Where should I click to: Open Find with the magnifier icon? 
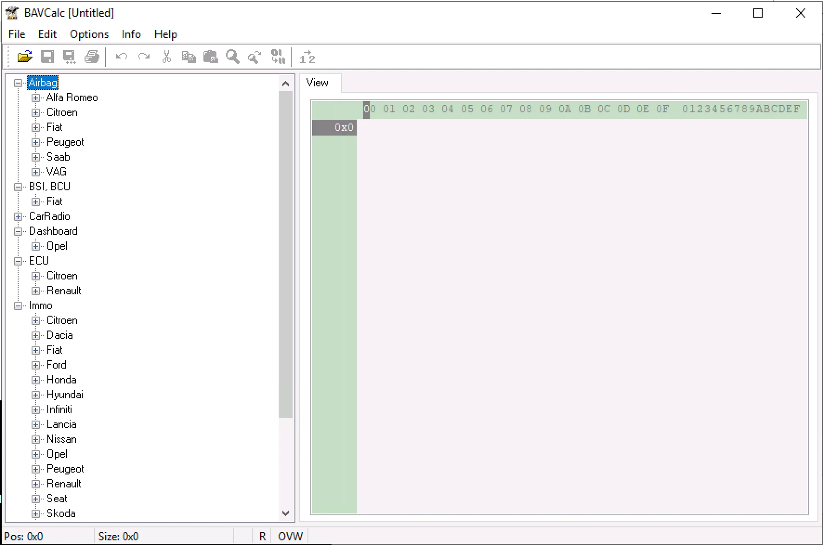[x=232, y=57]
